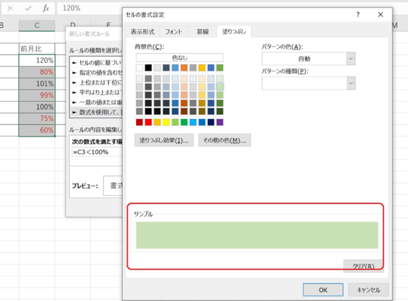Click the formula bar enter checkmark icon
Screen dimensions: 408x301
pyautogui.click(x=27, y=8)
